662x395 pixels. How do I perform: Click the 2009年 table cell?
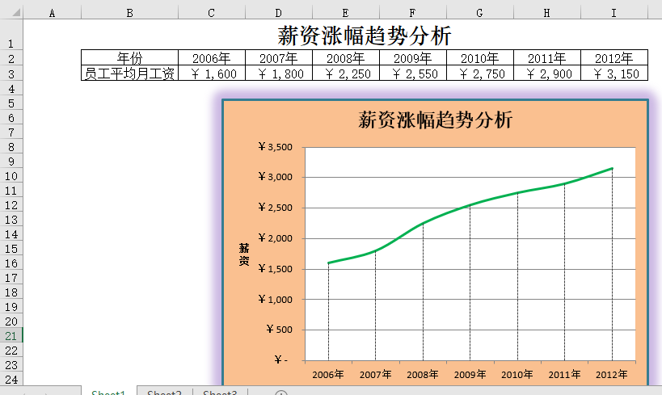click(412, 58)
